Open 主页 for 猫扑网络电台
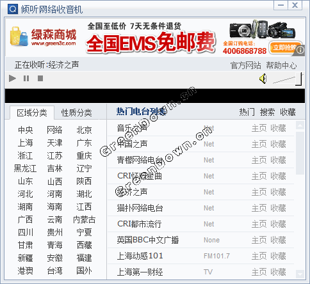Image resolution: width=310 pixels, height=284 pixels. (x=259, y=208)
